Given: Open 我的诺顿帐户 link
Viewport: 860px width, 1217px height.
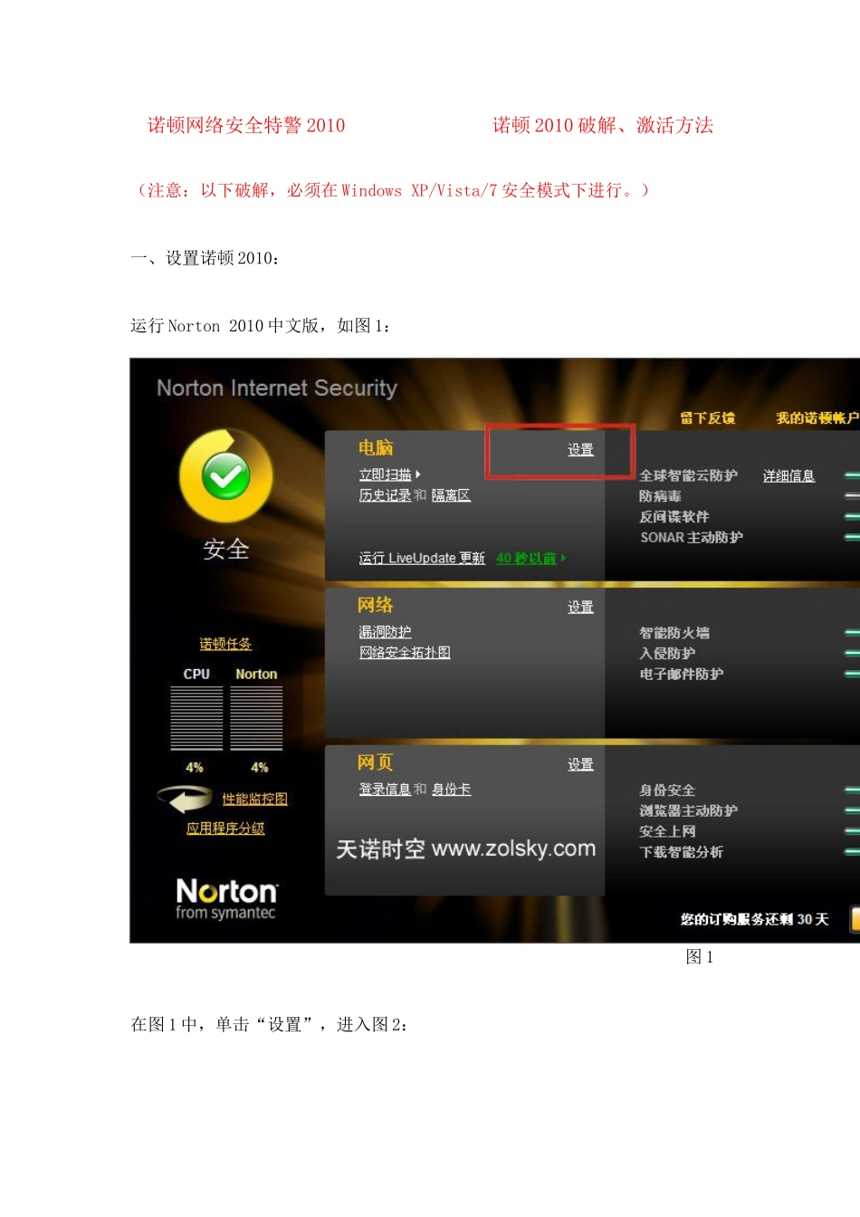Looking at the screenshot, I should 817,418.
